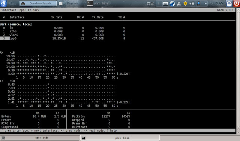Switch to Page one
Image resolution: width=240 pixels, height=141 pixels.
pos(72,3)
